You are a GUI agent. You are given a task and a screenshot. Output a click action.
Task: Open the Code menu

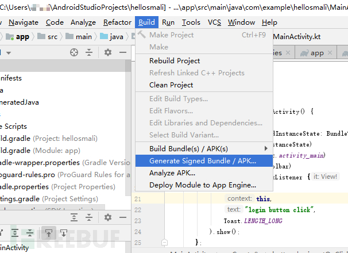pyautogui.click(x=55, y=22)
